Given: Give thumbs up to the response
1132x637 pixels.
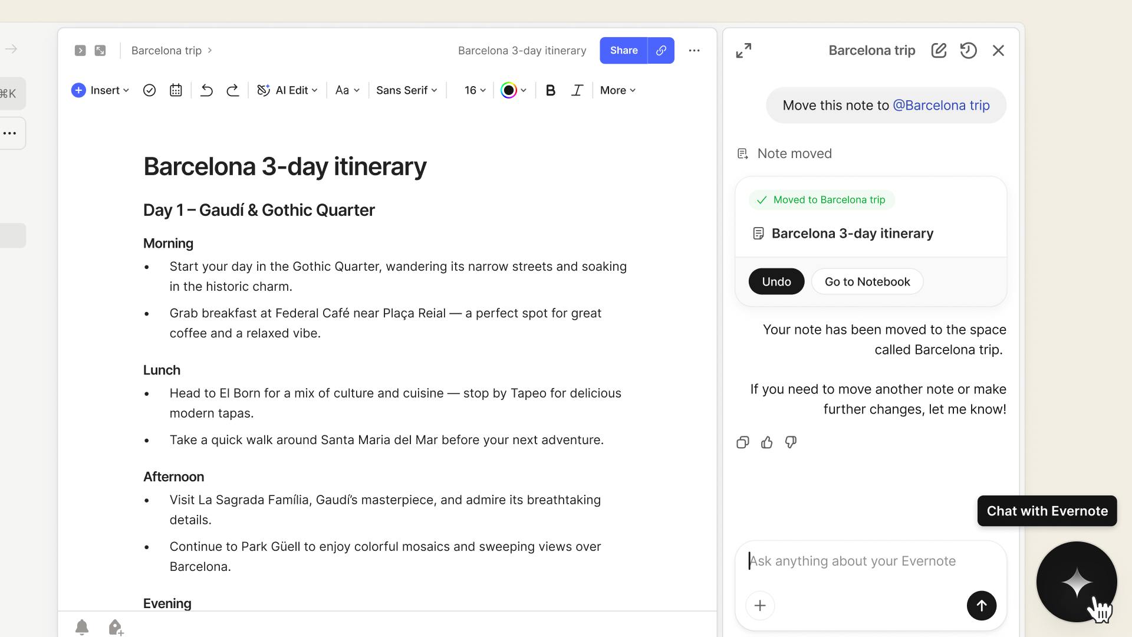Looking at the screenshot, I should click(x=766, y=442).
